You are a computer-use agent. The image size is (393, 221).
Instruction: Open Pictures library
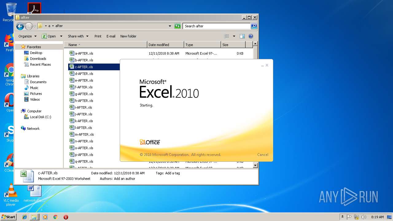[x=36, y=94]
